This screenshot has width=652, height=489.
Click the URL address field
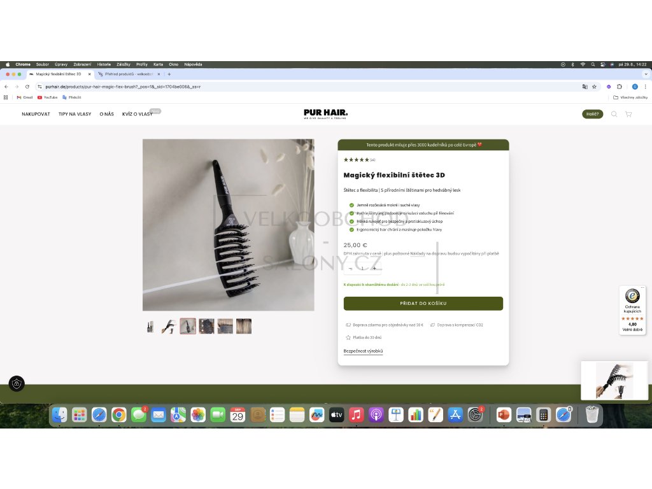308,87
